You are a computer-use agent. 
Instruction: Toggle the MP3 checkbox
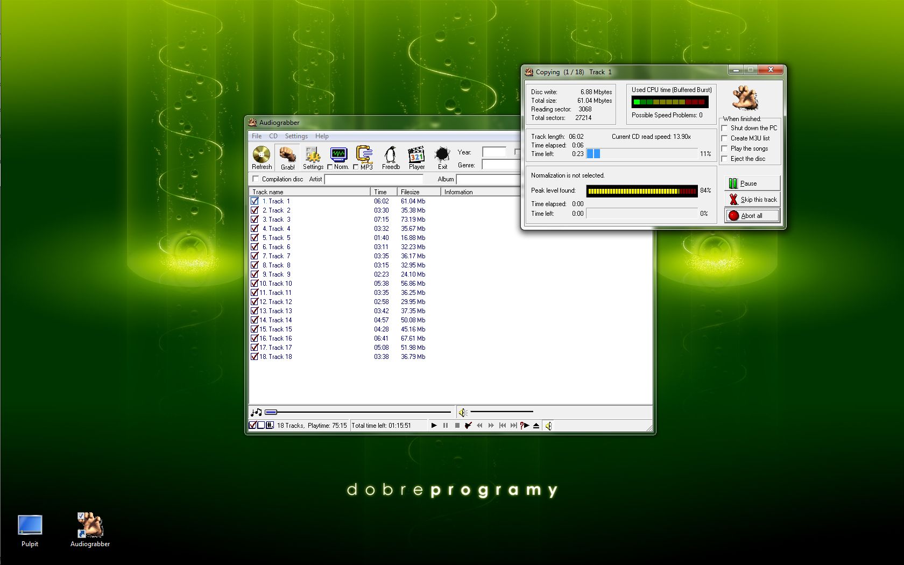356,167
